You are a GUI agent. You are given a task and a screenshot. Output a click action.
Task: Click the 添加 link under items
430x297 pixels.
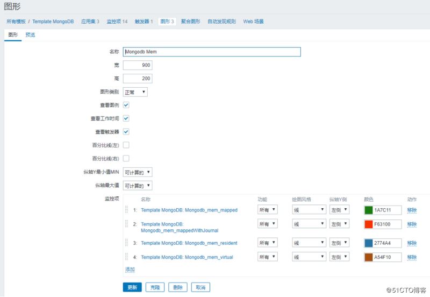coord(130,270)
